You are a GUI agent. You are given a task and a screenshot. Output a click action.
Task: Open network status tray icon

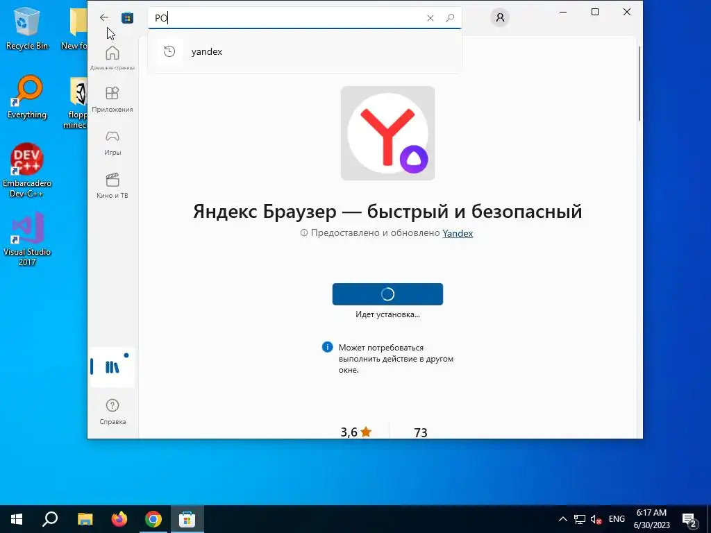pos(580,519)
